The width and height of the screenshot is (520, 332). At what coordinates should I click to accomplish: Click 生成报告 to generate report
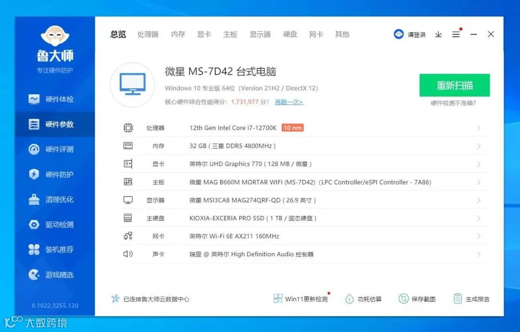pos(471,299)
